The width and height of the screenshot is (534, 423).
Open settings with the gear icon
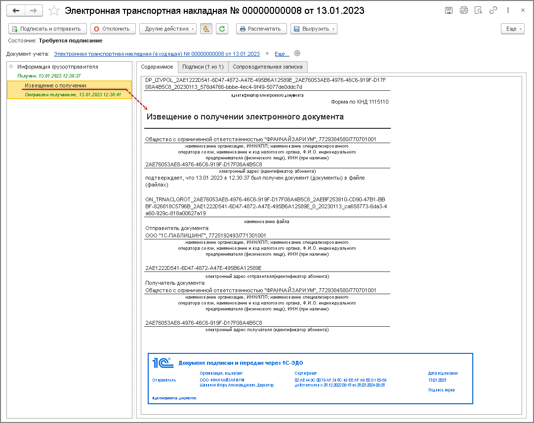297,53
